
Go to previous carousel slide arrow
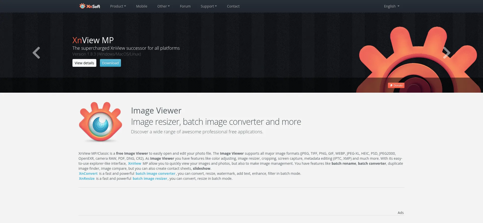(36, 53)
